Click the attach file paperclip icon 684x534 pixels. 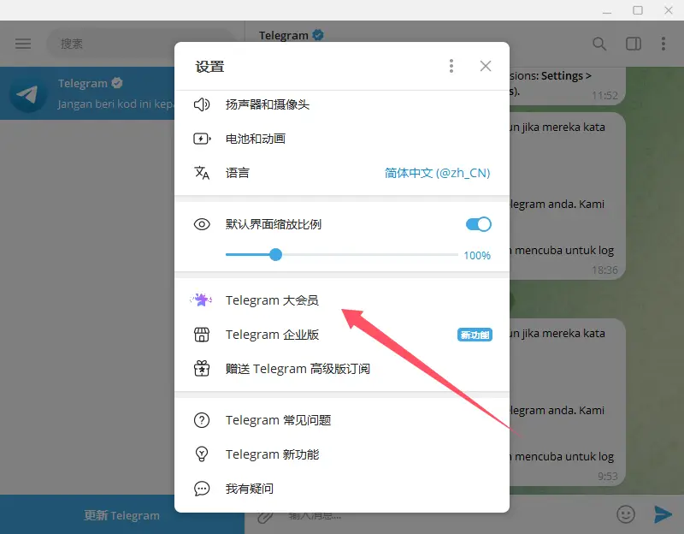[266, 514]
